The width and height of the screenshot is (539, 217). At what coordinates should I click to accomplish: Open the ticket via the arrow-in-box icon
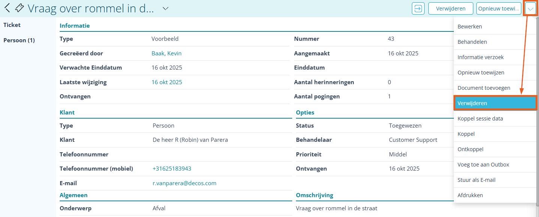[x=418, y=8]
